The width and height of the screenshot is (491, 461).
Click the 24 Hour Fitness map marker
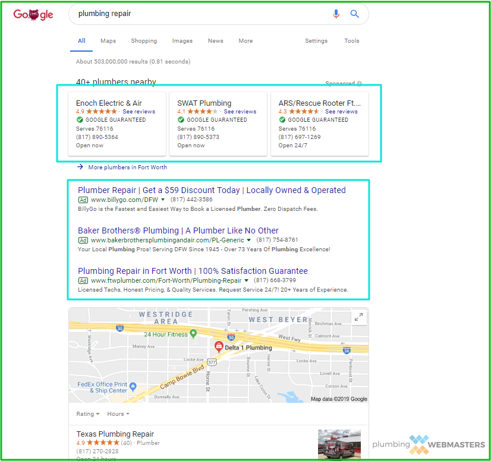[x=193, y=334]
